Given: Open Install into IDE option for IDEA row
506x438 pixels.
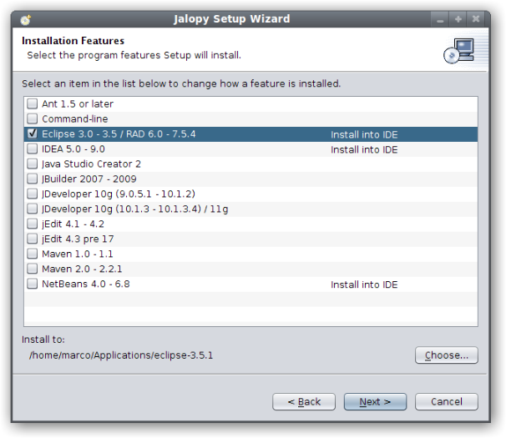Looking at the screenshot, I should pyautogui.click(x=364, y=149).
